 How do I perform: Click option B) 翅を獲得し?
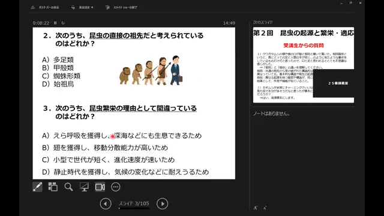(x=105, y=148)
